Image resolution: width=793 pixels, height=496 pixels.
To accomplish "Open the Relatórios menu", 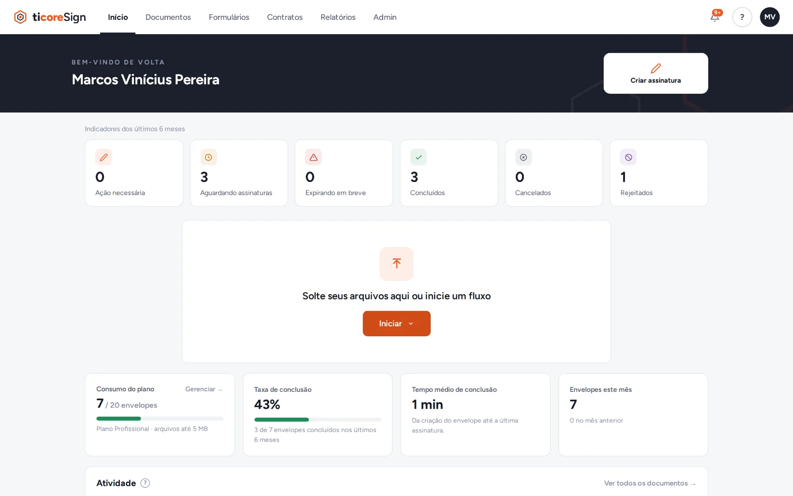I will point(338,17).
